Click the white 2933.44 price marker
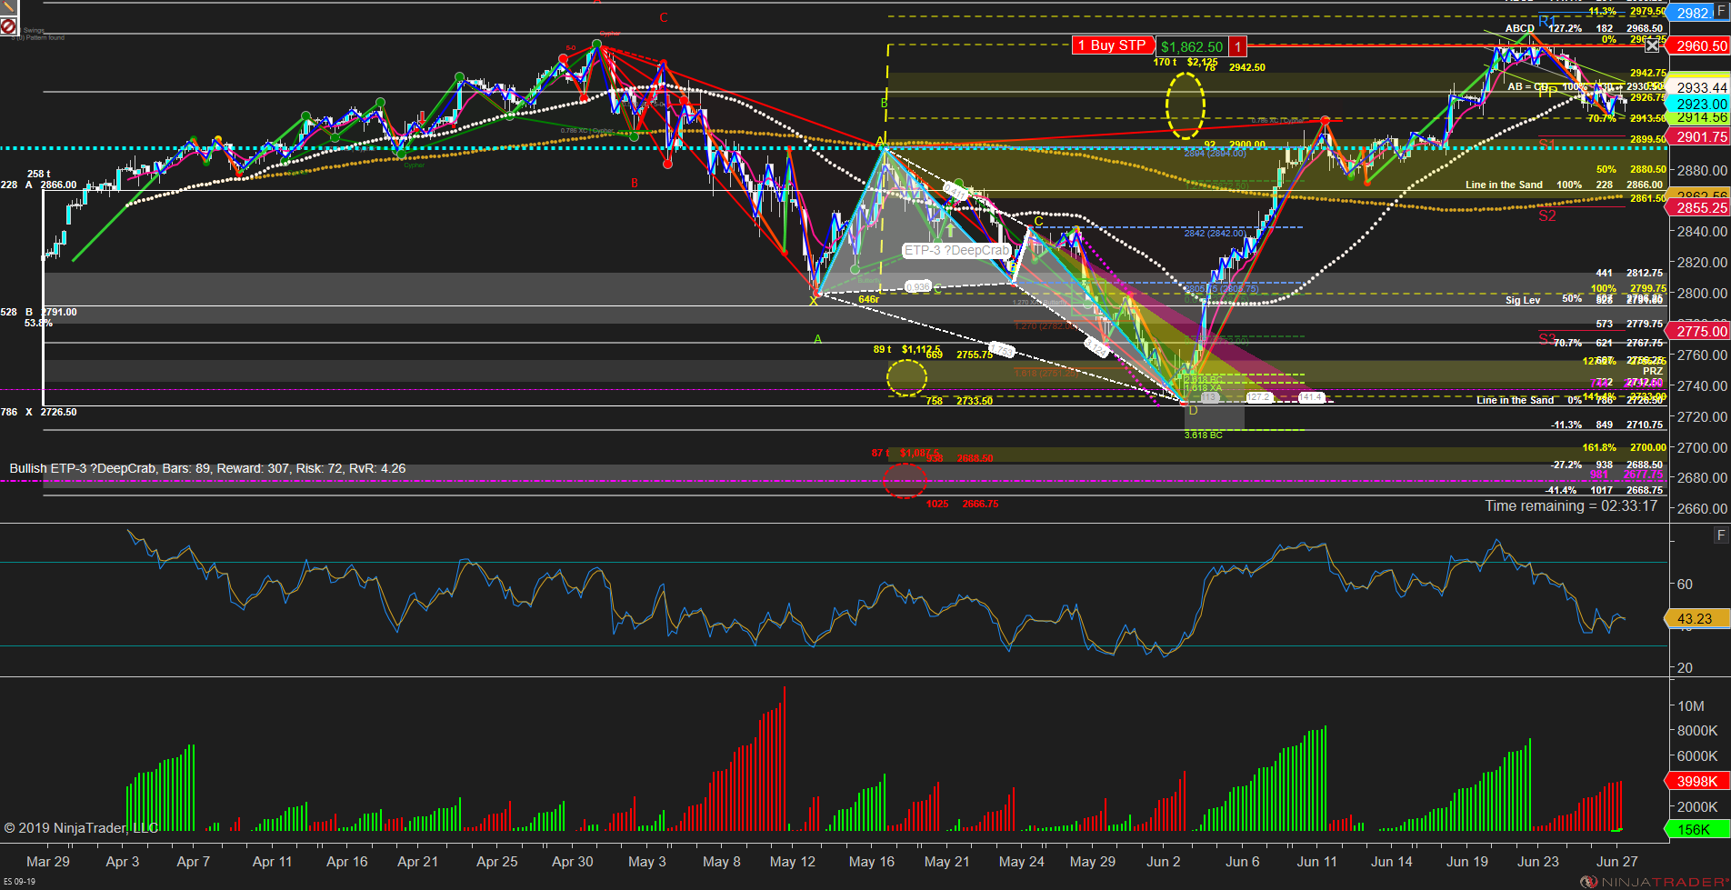The width and height of the screenshot is (1731, 890). (1700, 87)
